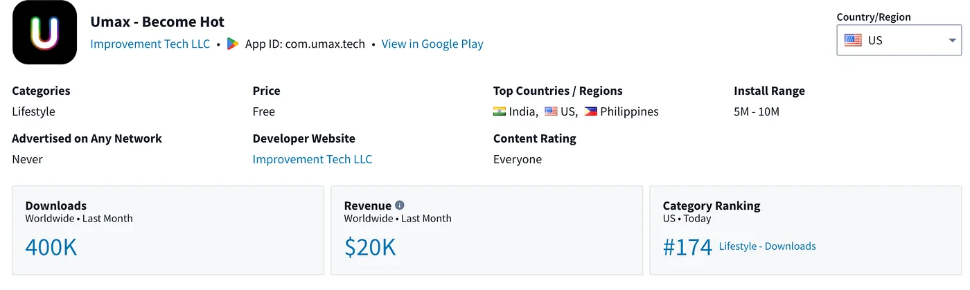
Task: Click the Umax - Become Hot title
Action: tap(158, 22)
